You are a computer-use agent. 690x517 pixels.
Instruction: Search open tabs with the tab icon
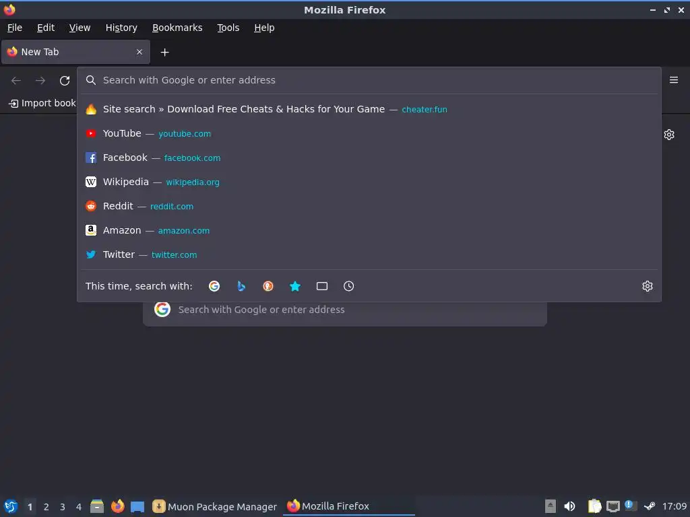322,286
